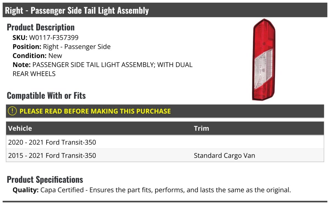Click the Condition: New text

[x=37, y=56]
